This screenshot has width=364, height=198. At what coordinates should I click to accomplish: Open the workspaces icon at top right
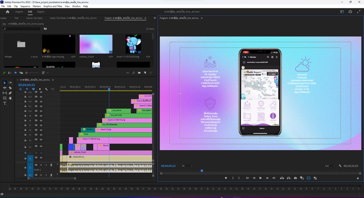342,12
